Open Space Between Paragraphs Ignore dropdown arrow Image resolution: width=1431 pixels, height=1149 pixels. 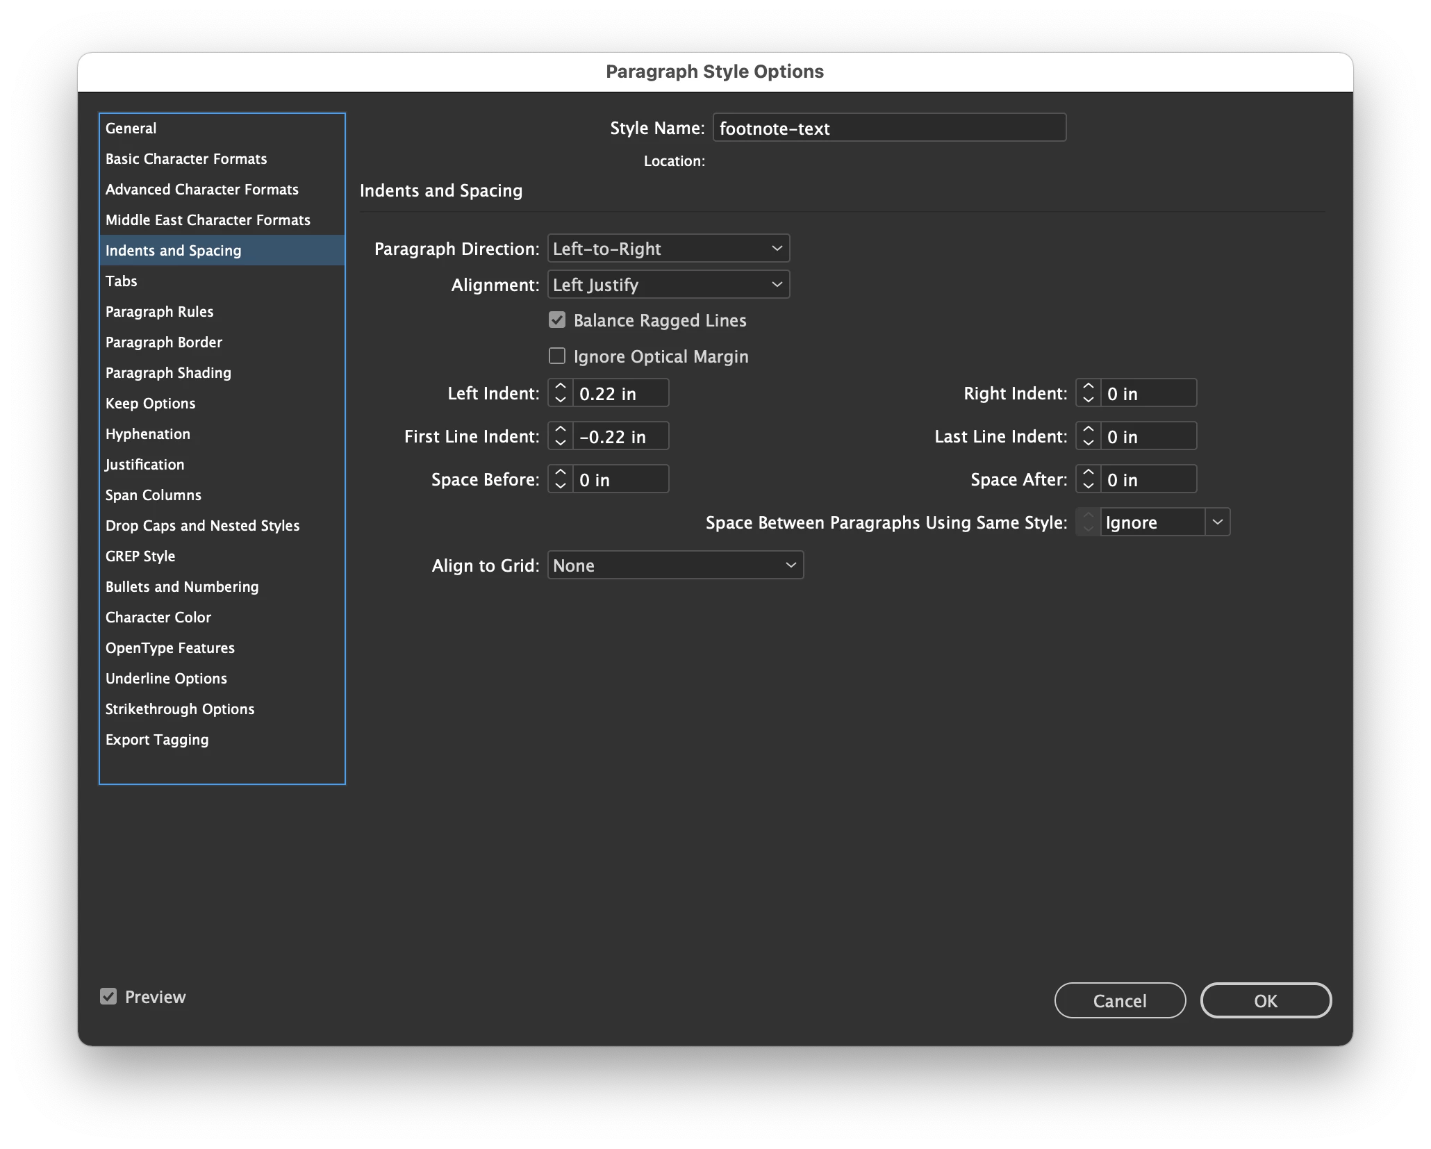pyautogui.click(x=1217, y=522)
